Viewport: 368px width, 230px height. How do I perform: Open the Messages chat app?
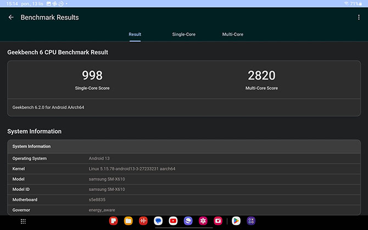click(158, 221)
